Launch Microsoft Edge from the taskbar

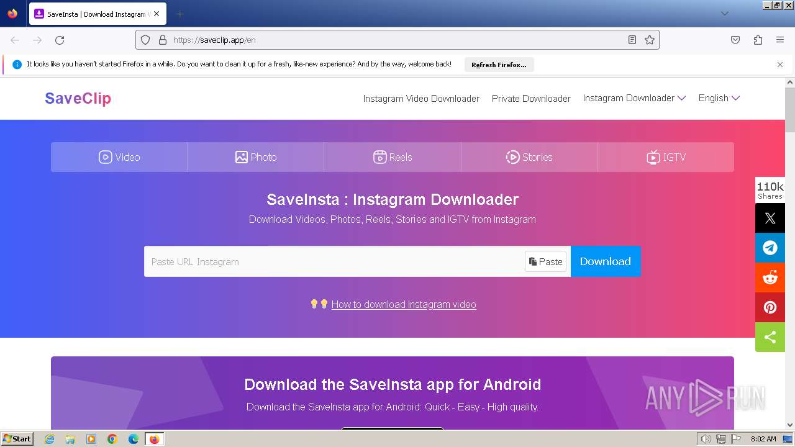click(x=134, y=439)
